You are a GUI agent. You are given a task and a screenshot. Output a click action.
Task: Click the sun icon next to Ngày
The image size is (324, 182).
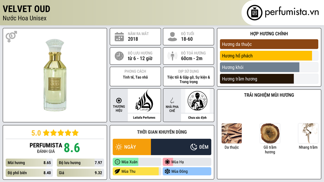[119, 147]
